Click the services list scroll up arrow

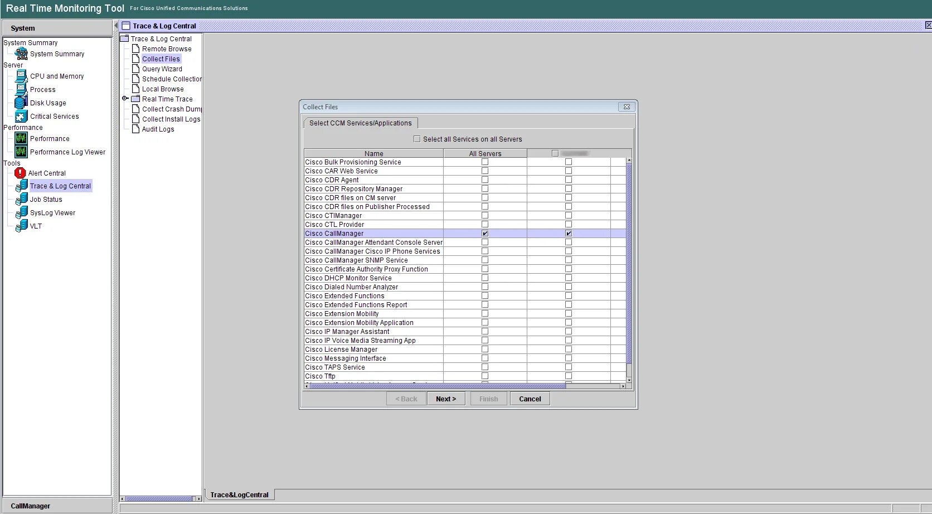pyautogui.click(x=629, y=161)
